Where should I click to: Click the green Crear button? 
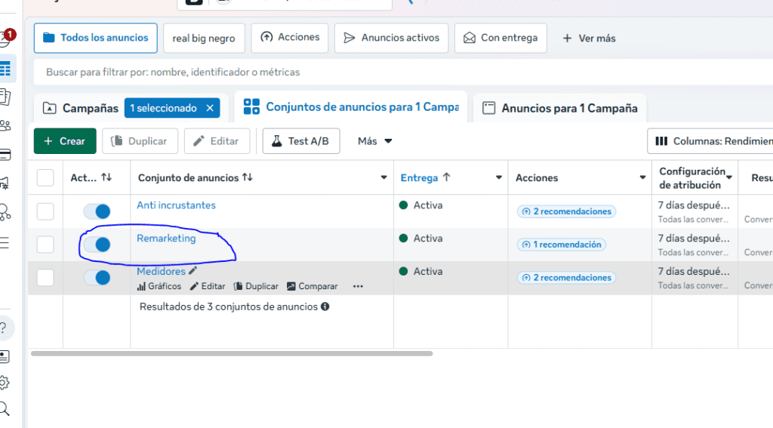[65, 141]
